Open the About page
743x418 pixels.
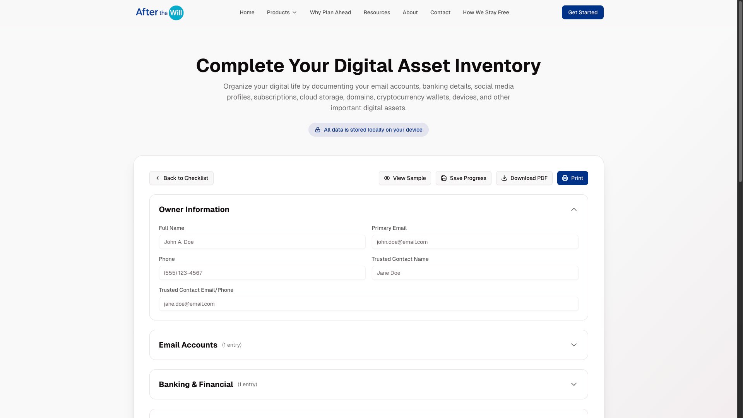tap(410, 12)
